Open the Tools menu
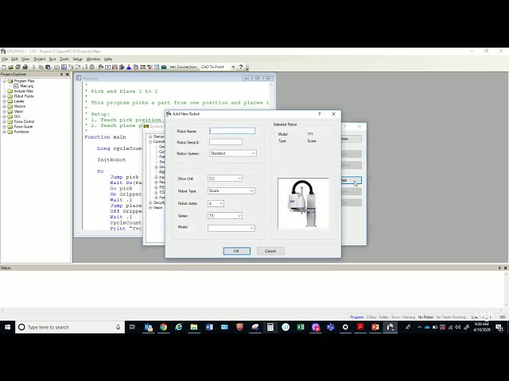The height and width of the screenshot is (381, 509). [64, 59]
